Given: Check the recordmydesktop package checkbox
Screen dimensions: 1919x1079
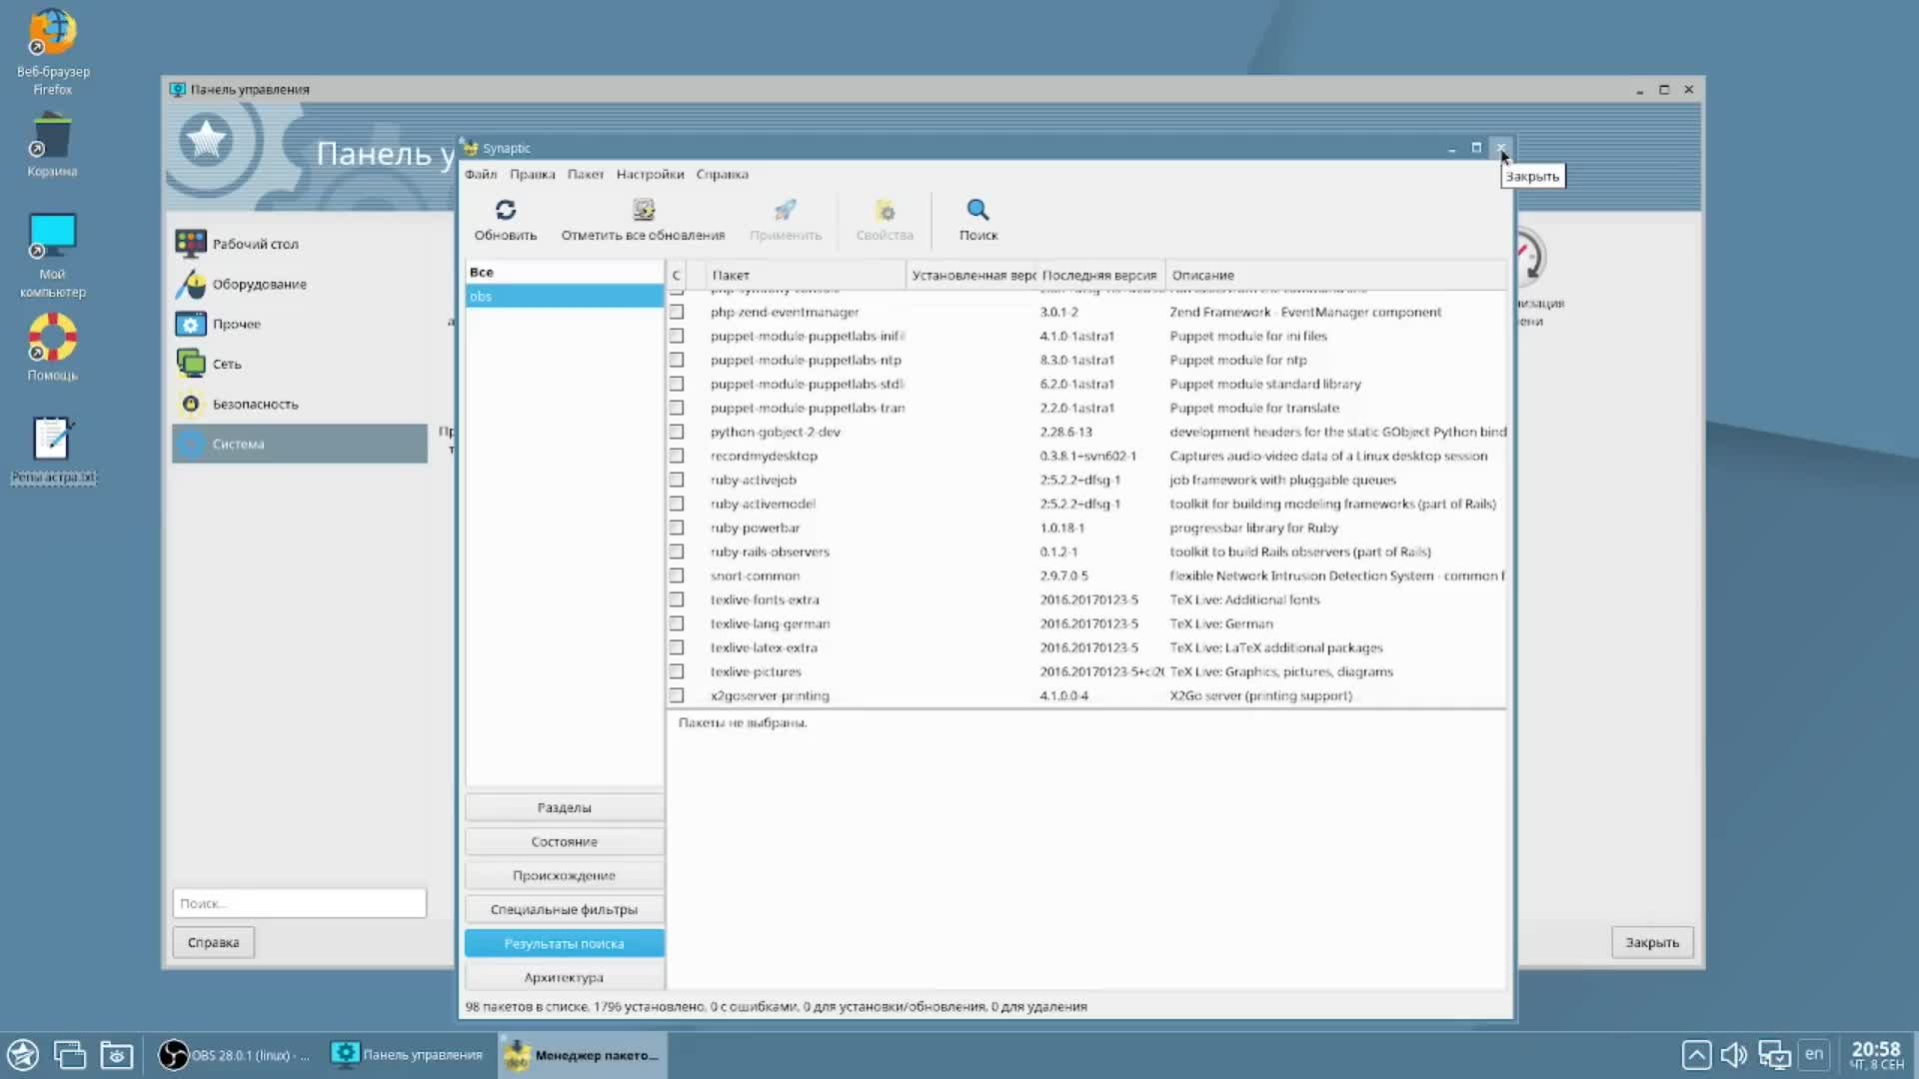Looking at the screenshot, I should point(677,456).
